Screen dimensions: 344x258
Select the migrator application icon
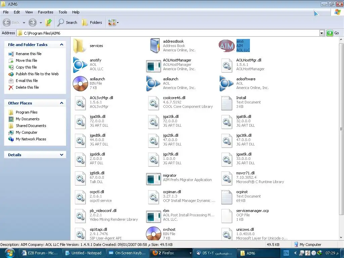click(153, 179)
